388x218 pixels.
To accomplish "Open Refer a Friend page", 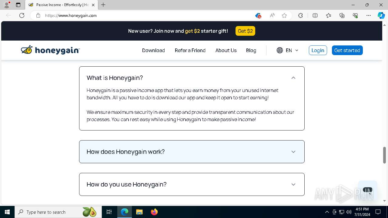I will click(190, 50).
